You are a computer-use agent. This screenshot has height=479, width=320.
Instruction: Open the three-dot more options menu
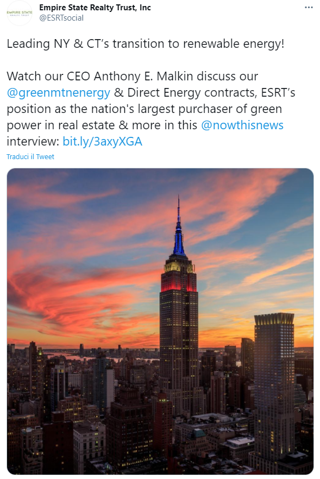coord(309,8)
